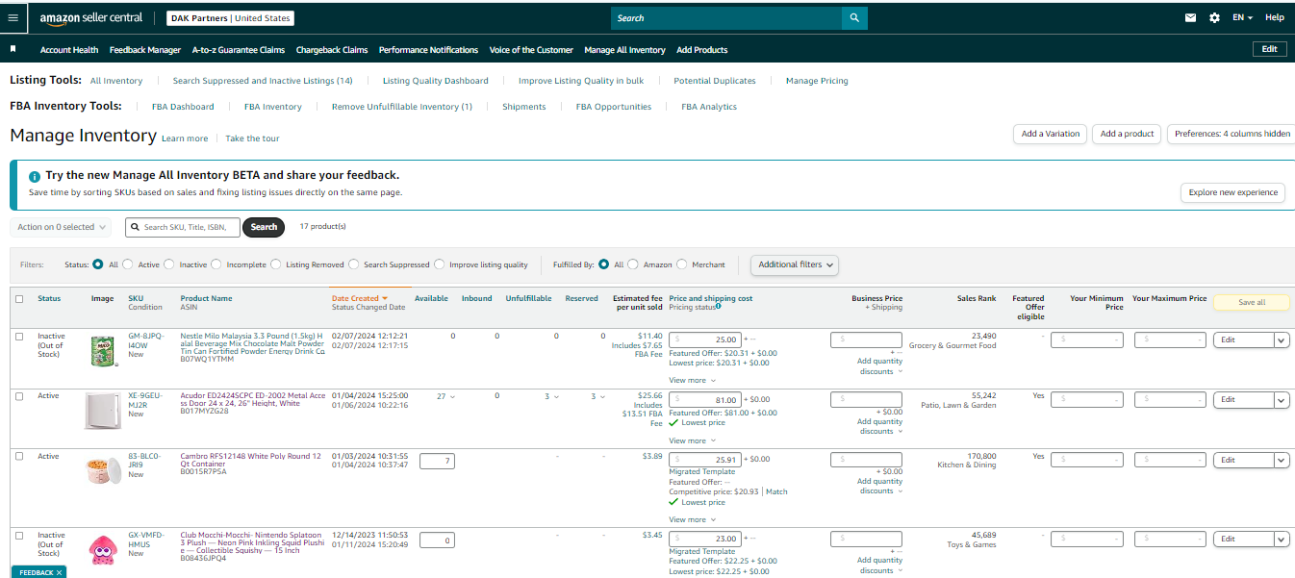Open Edit dropdown arrow for Acudor row

1281,400
